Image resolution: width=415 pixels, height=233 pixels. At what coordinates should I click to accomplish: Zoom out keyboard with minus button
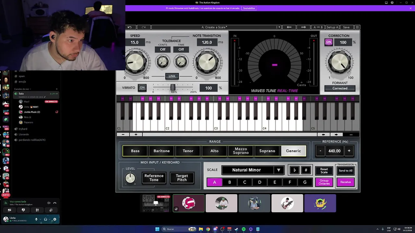123,134
